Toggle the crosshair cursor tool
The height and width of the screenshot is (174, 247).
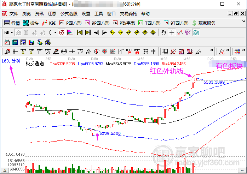pos(172,32)
